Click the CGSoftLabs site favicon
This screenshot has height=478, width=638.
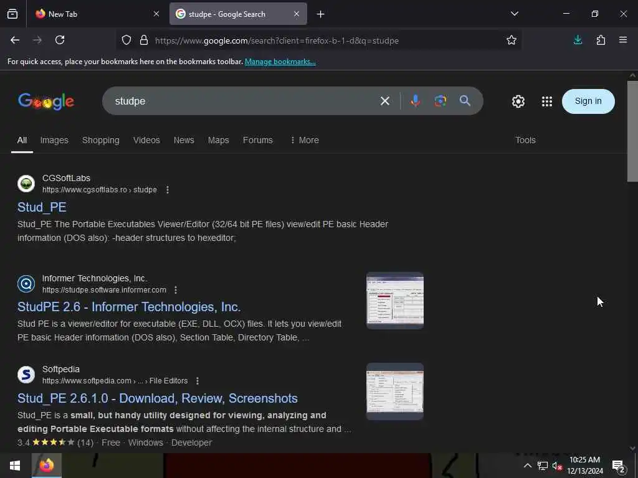[x=26, y=184]
